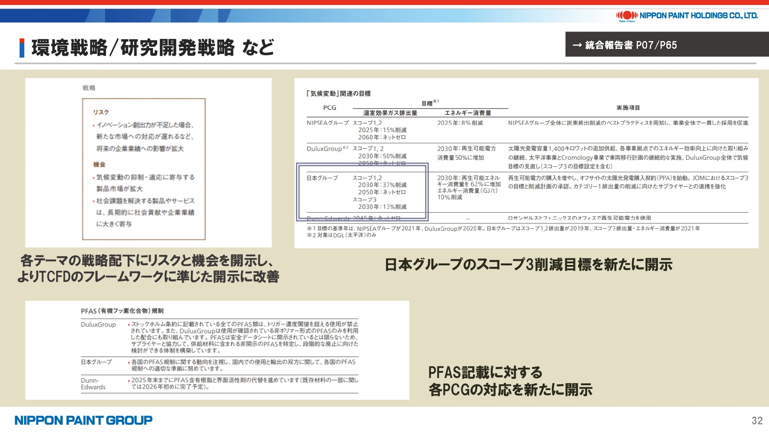Click 'Dunn-Edwards' in the PFAS table
The height and width of the screenshot is (432, 769).
[x=93, y=384]
